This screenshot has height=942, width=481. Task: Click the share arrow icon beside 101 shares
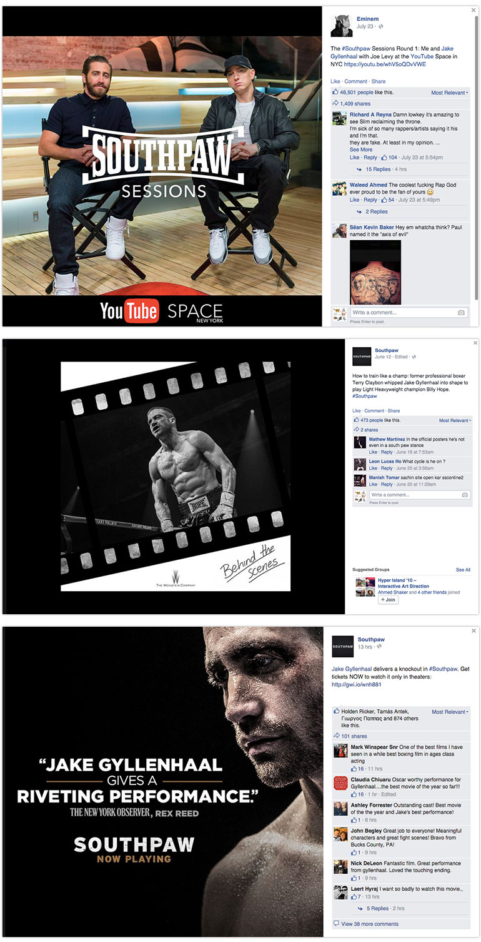click(337, 736)
